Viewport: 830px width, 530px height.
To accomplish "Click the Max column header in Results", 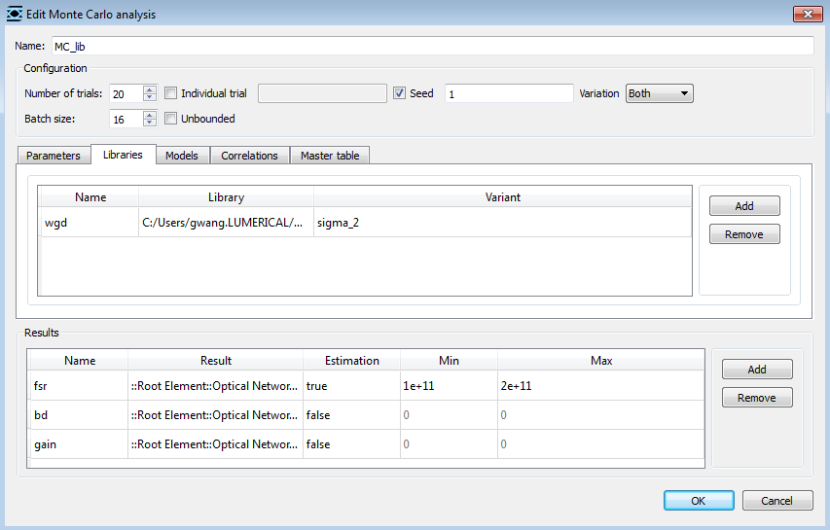I will (601, 361).
